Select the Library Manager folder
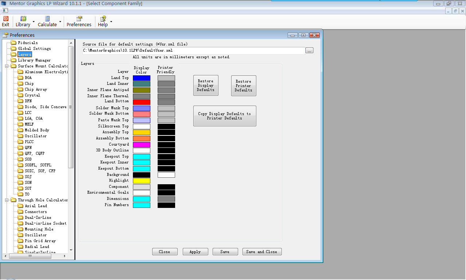The height and width of the screenshot is (280, 466). (x=34, y=60)
